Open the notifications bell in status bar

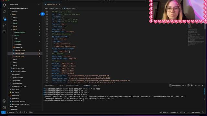pos(203,112)
